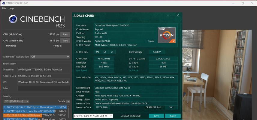Expand the ranking Details toggle
The image size is (257, 120).
pyautogui.click(x=68, y=101)
